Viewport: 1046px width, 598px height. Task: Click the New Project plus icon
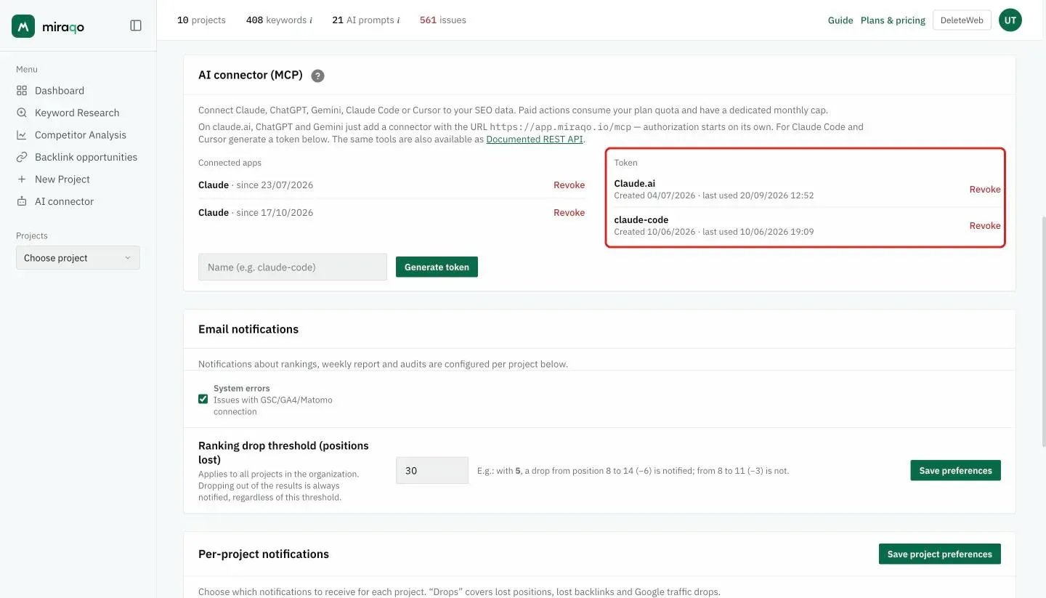tap(22, 179)
